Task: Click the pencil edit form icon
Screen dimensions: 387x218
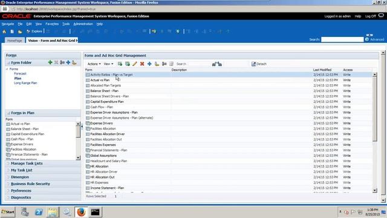Action: 134,64
